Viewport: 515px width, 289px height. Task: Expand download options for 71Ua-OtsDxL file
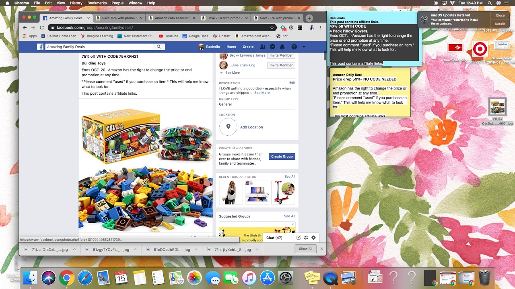(x=74, y=249)
